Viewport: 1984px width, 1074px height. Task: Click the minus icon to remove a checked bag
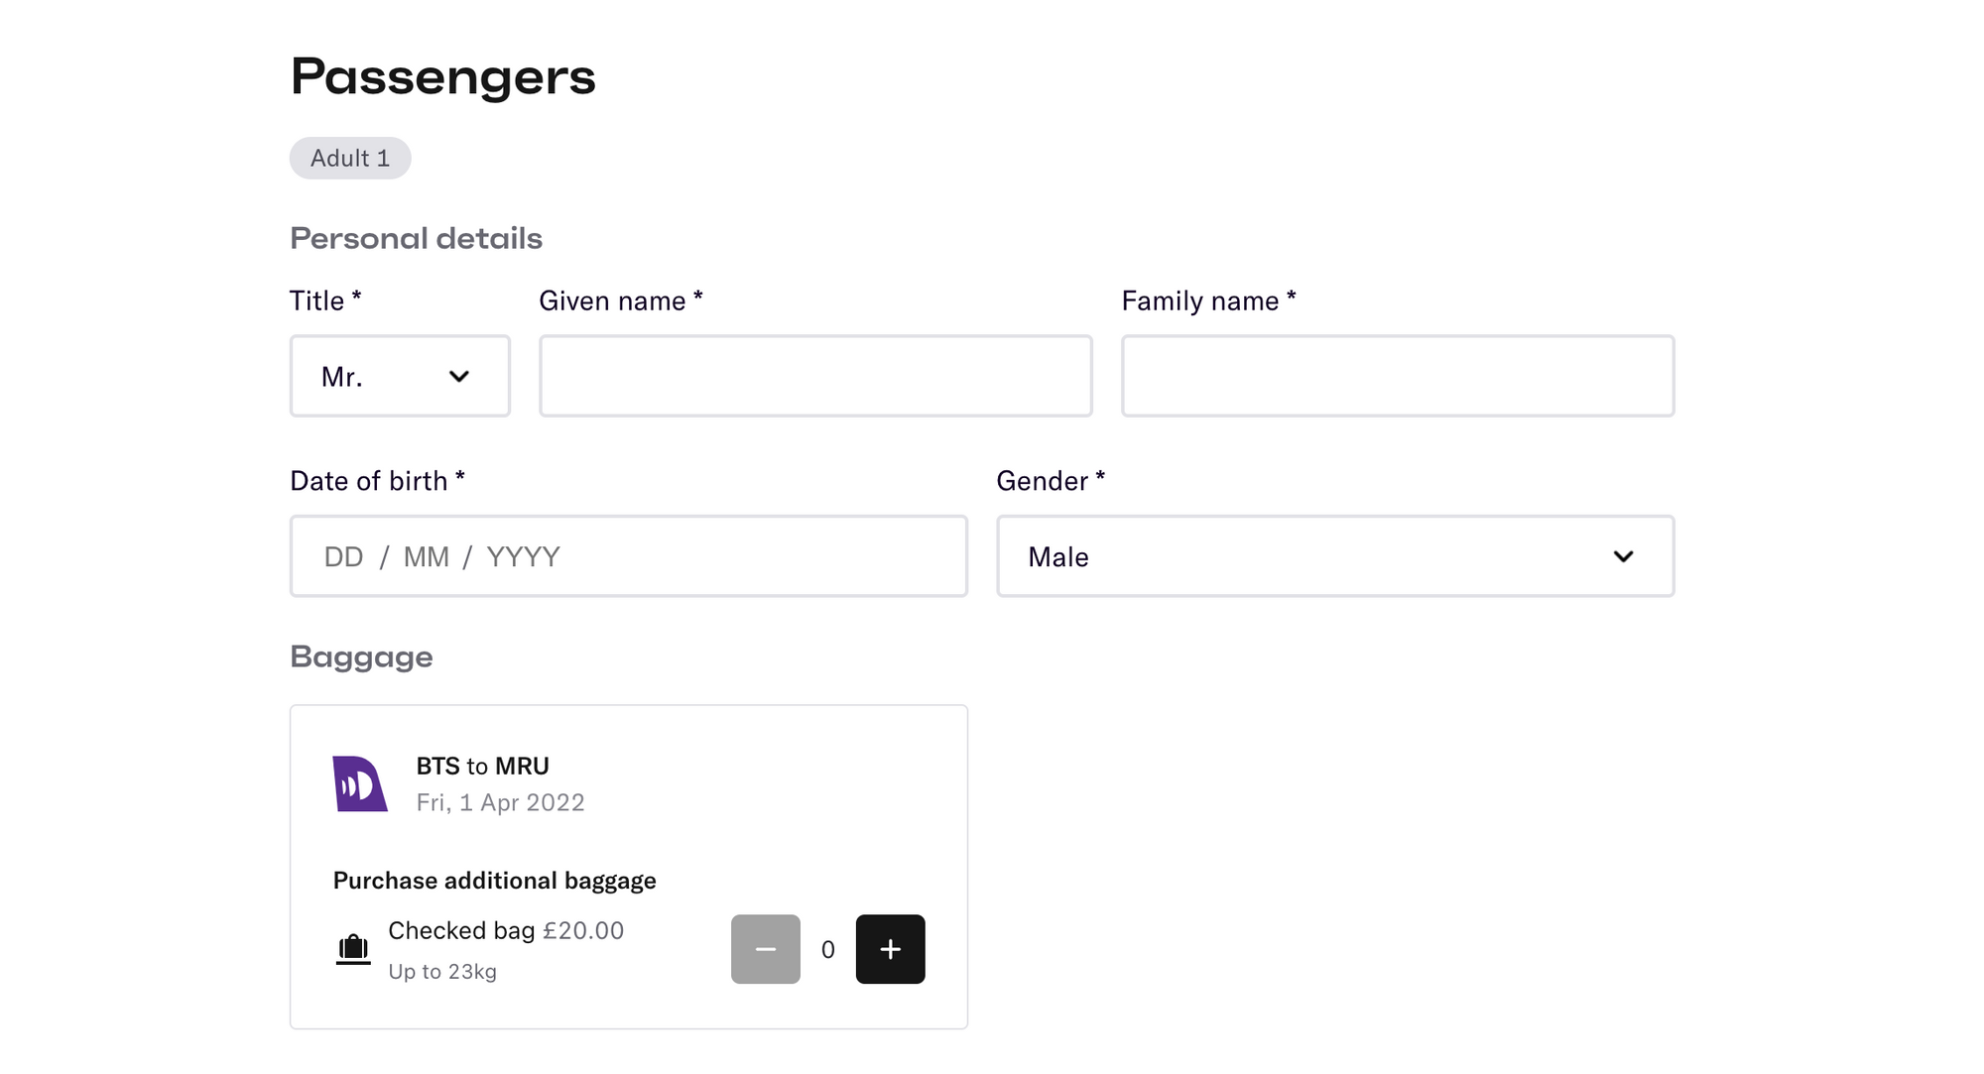[x=765, y=949]
